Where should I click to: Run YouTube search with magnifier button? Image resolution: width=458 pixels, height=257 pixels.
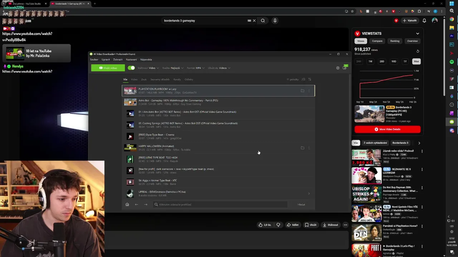[x=263, y=21]
